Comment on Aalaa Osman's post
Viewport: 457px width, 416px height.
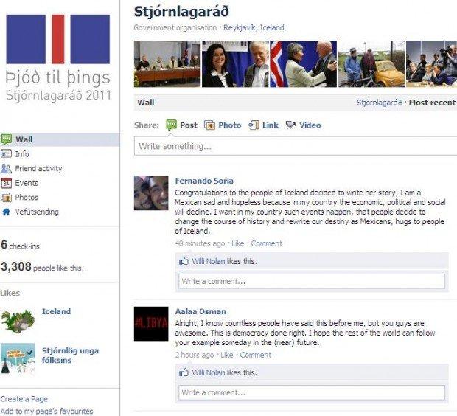click(255, 355)
